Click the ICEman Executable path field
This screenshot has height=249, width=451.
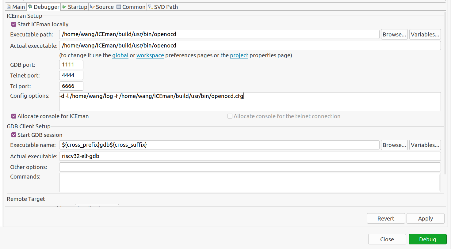[219, 34]
